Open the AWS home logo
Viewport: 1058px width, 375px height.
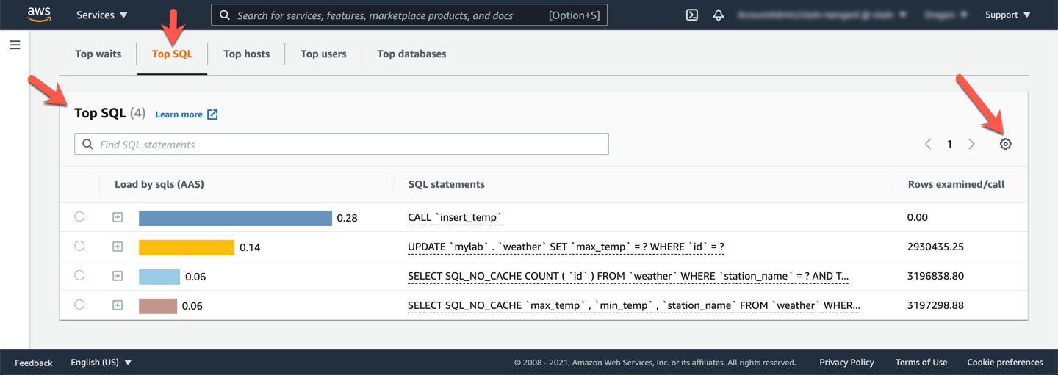tap(39, 15)
